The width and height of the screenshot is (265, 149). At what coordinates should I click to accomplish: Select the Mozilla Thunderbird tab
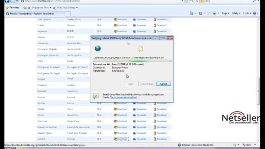click(x=35, y=14)
